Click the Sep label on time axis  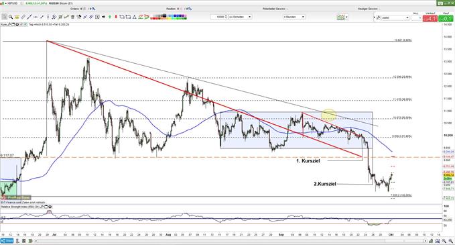tap(281, 234)
